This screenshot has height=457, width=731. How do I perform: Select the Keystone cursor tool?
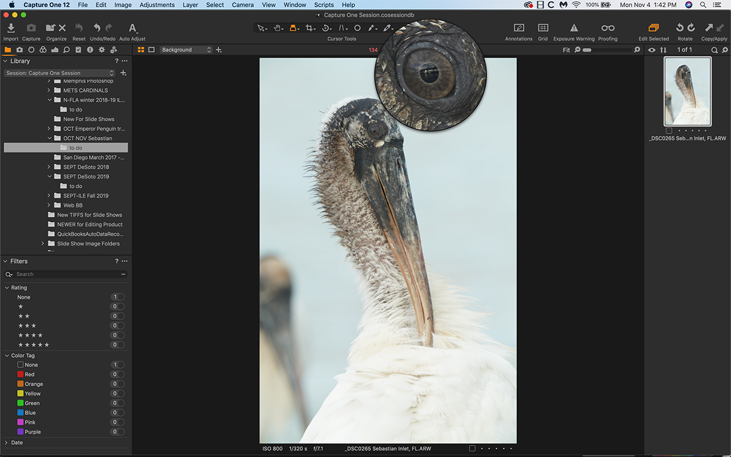point(343,28)
